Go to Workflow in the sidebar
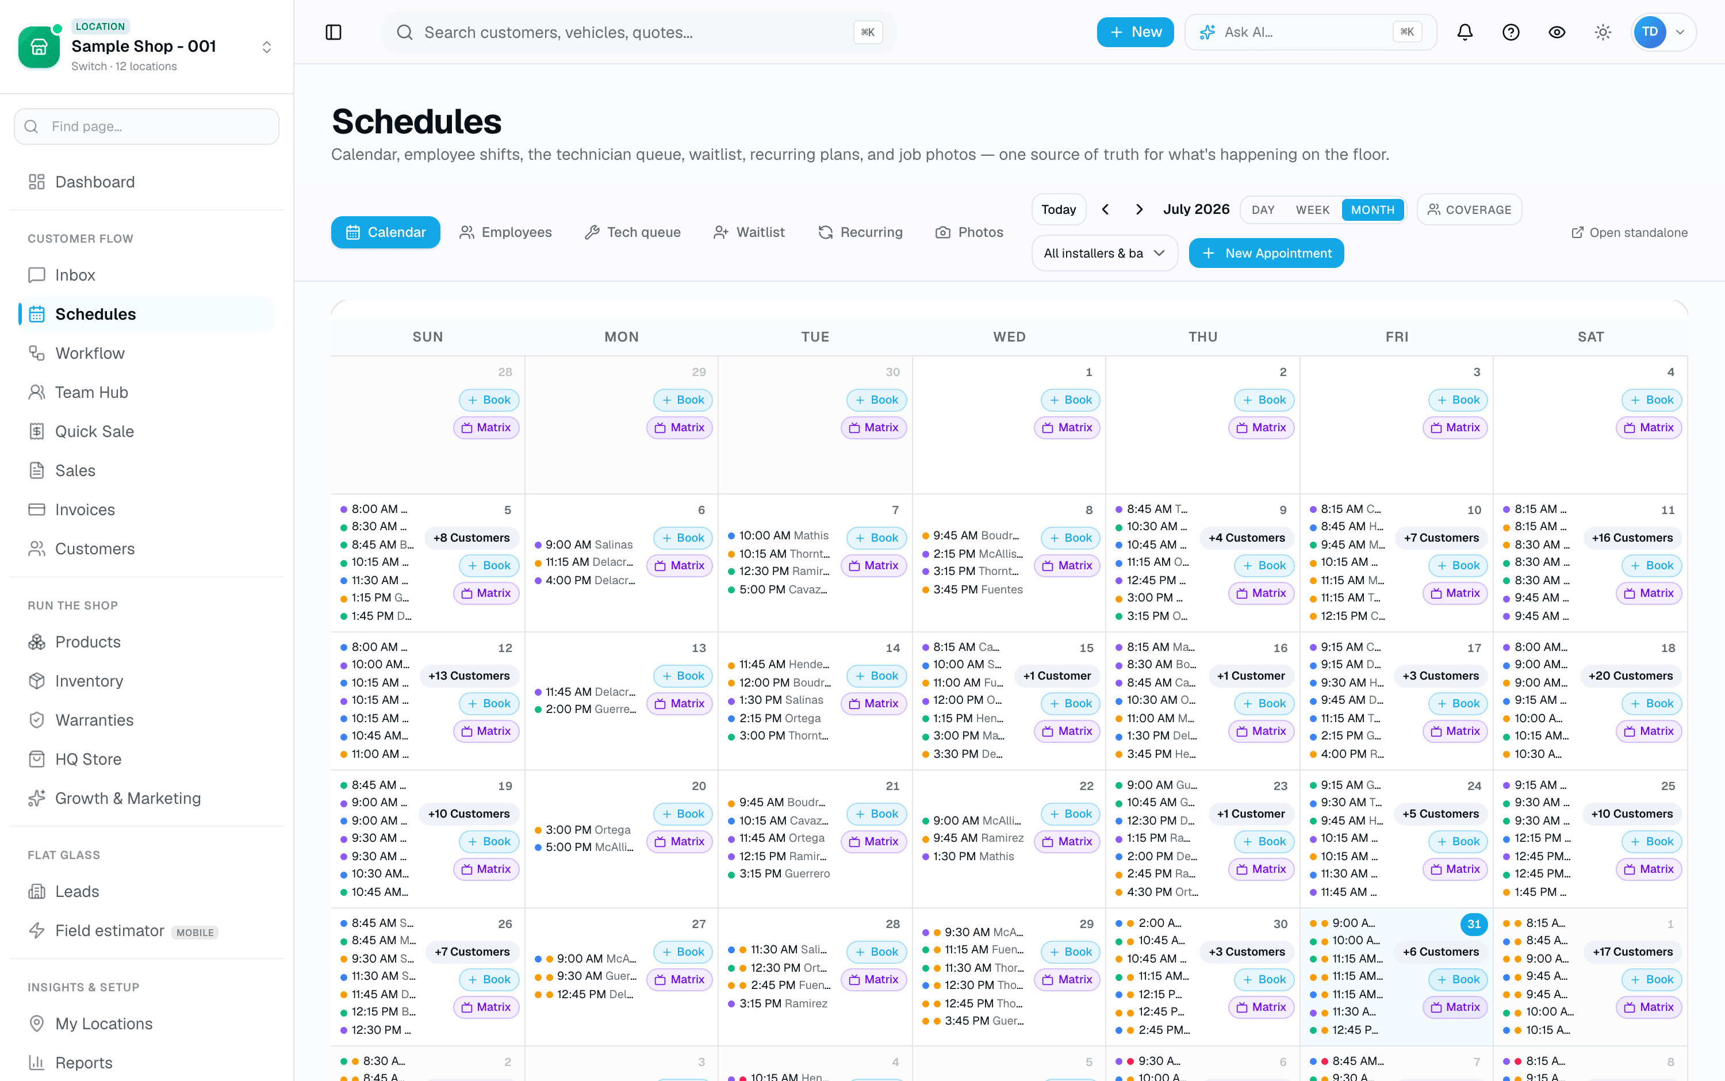Screen dimensions: 1725x1081 tap(147, 353)
